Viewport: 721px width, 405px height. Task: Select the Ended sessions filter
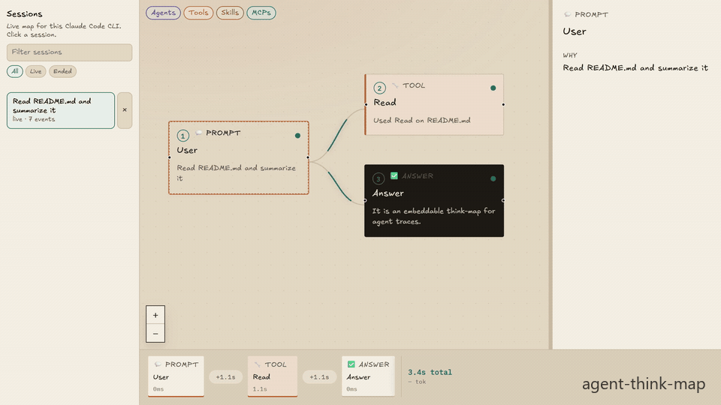[x=62, y=71]
